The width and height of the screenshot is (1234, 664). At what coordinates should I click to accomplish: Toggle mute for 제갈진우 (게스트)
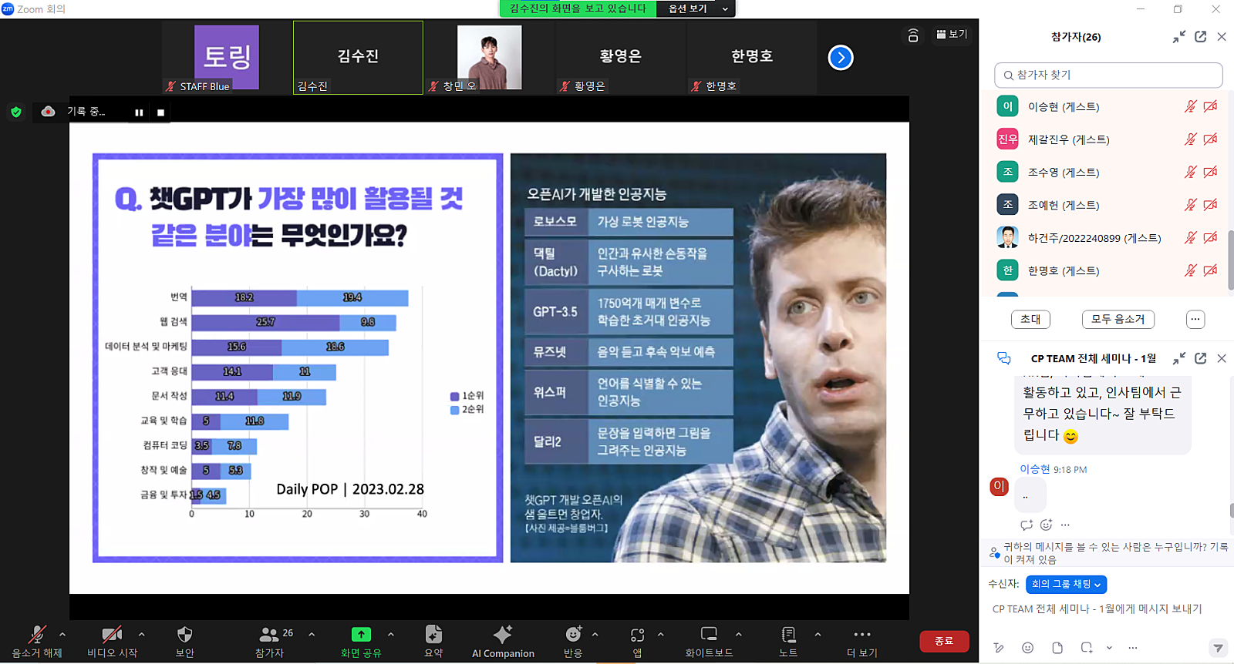click(1191, 139)
